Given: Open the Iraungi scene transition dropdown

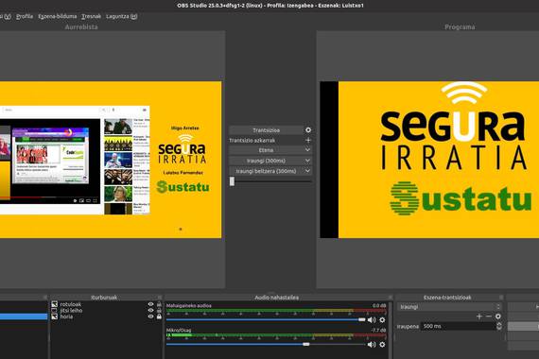Looking at the screenshot, I should (x=449, y=307).
